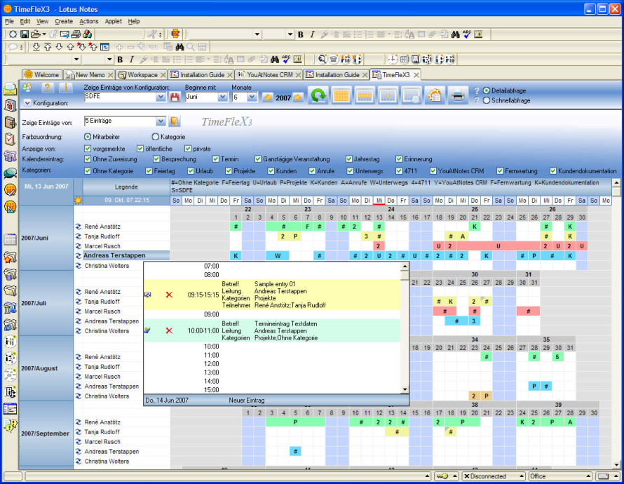624x484 pixels.
Task: Select Detailabfrage radio option
Action: point(487,90)
